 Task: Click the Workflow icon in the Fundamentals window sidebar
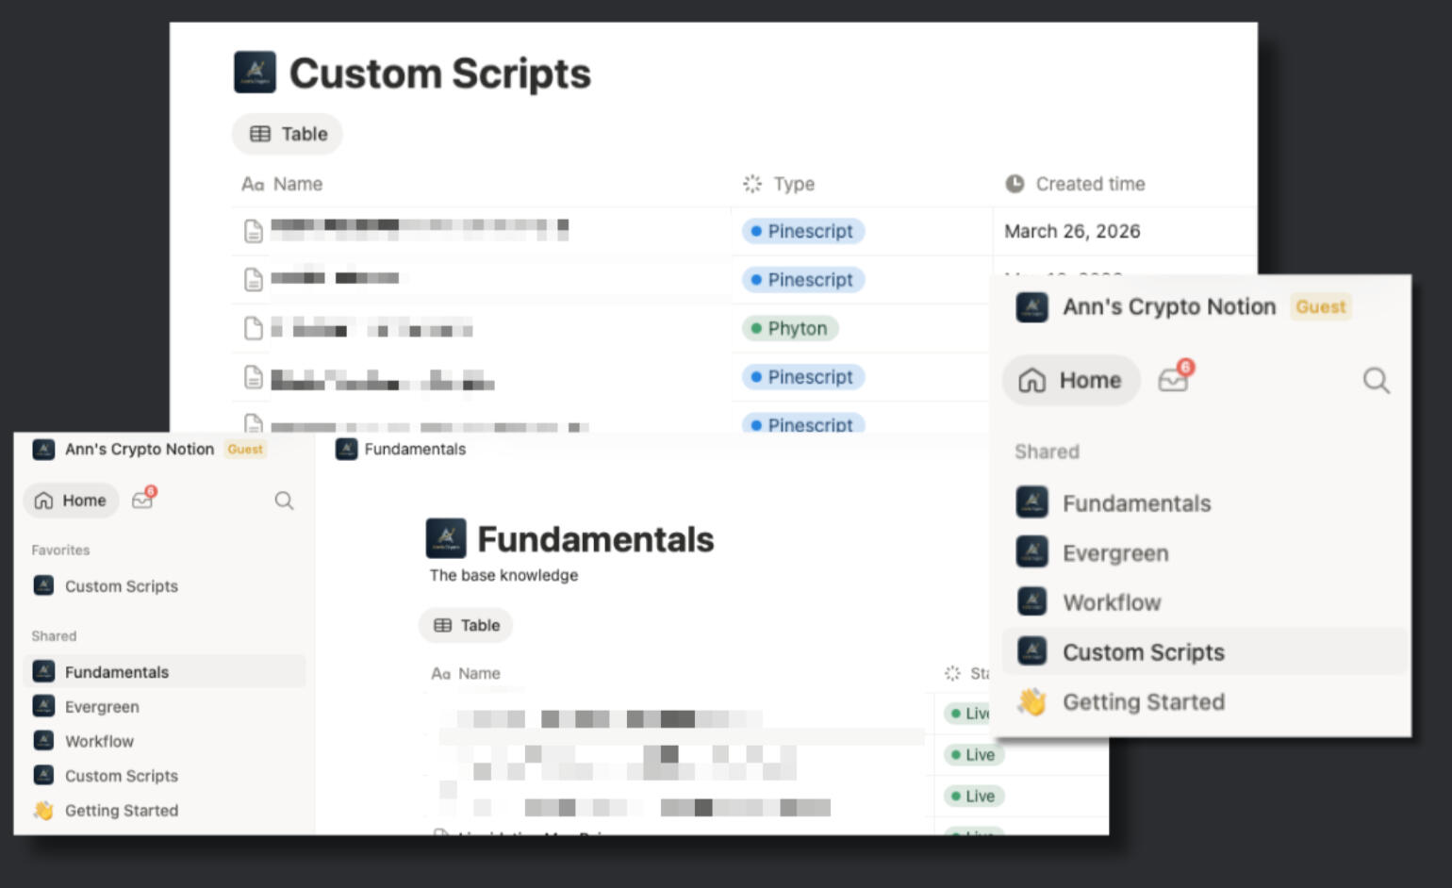[43, 741]
